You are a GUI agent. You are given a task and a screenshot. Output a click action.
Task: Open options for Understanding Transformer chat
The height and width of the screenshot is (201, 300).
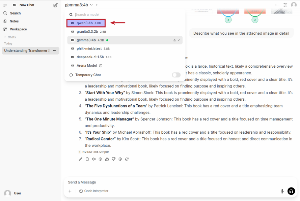(54, 51)
